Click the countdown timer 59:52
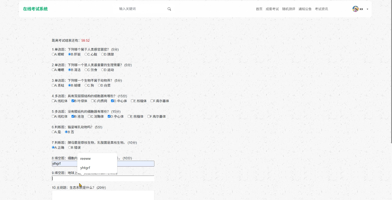The width and height of the screenshot is (392, 200). [x=85, y=40]
